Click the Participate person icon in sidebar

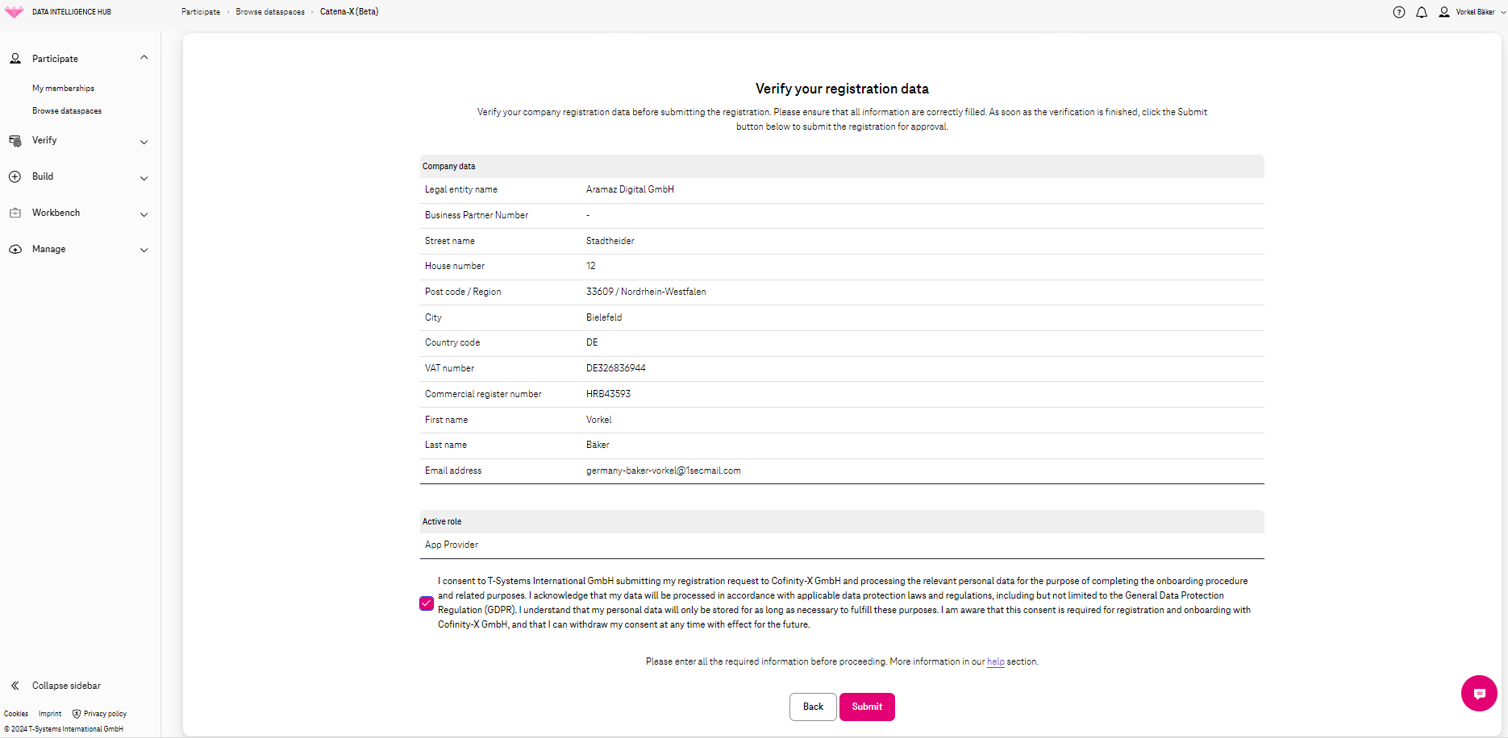pyautogui.click(x=15, y=59)
